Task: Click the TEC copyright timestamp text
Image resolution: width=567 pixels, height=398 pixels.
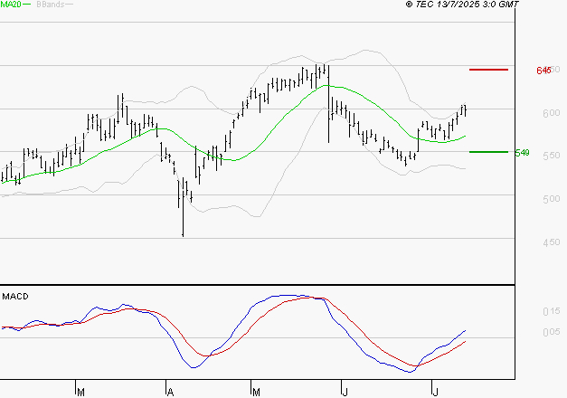Action: point(462,5)
